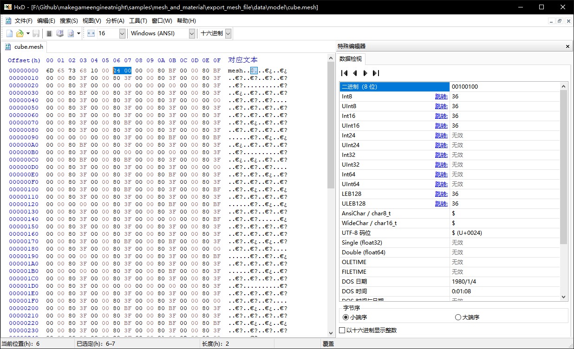Screen dimensions: 574x349
Task: Click the data inspector scroll-down arrow
Action: point(564,297)
